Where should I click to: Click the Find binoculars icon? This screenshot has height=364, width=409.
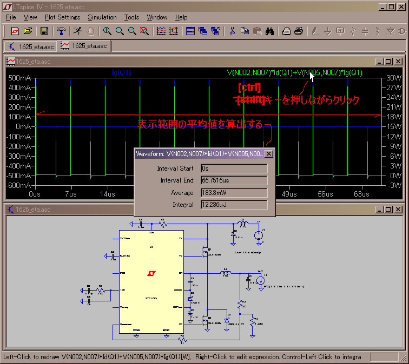click(269, 31)
